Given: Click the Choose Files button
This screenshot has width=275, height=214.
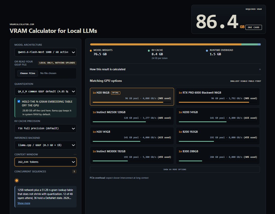Looking at the screenshot, I should [28, 73].
